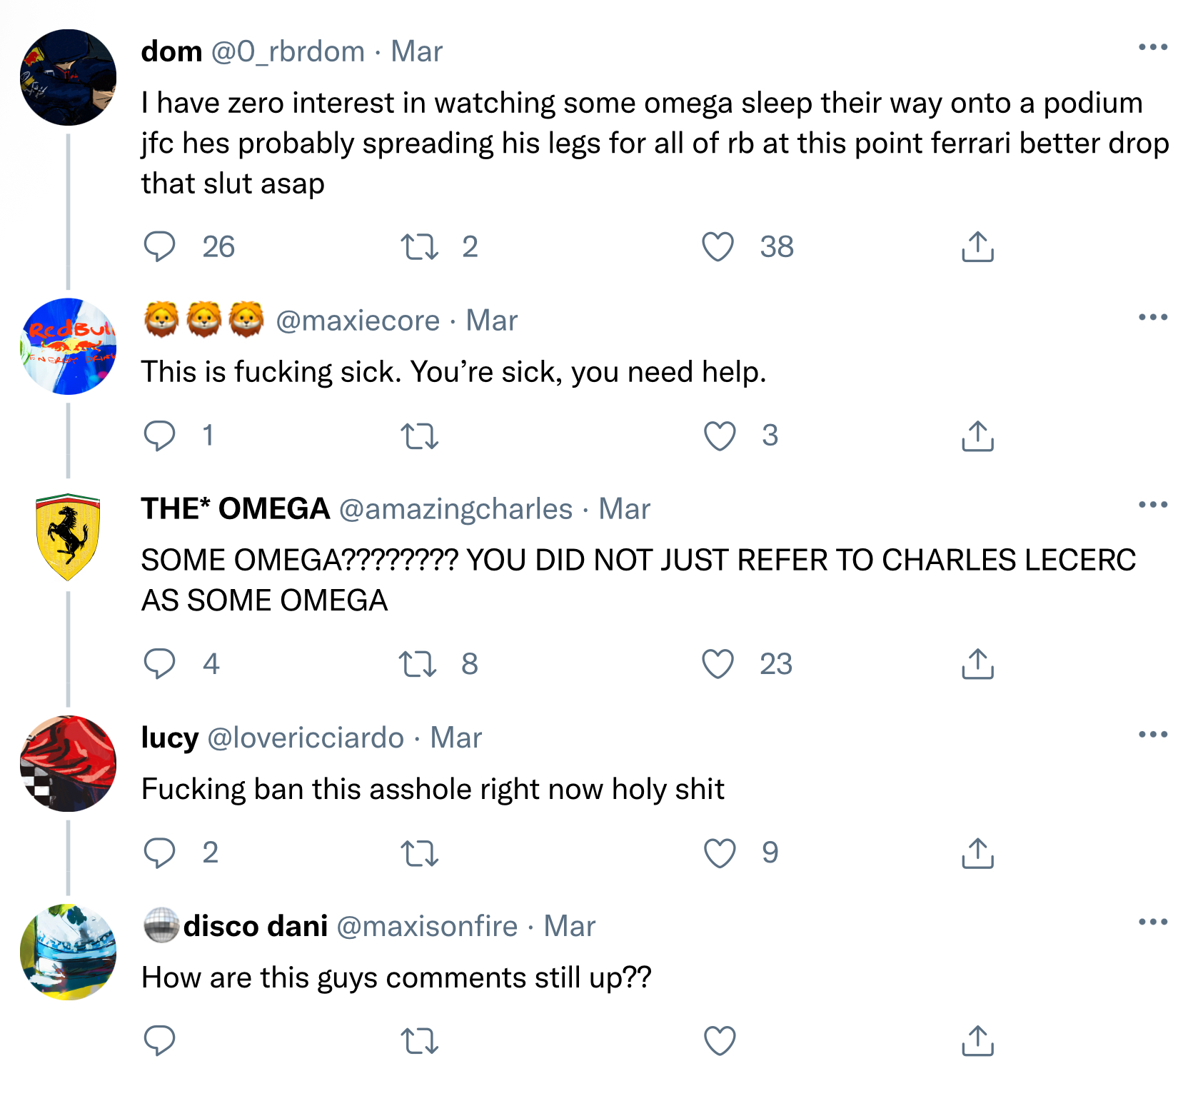This screenshot has width=1193, height=1106.
Task: Reply to THE* OMEGA's tweet
Action: coord(159,664)
